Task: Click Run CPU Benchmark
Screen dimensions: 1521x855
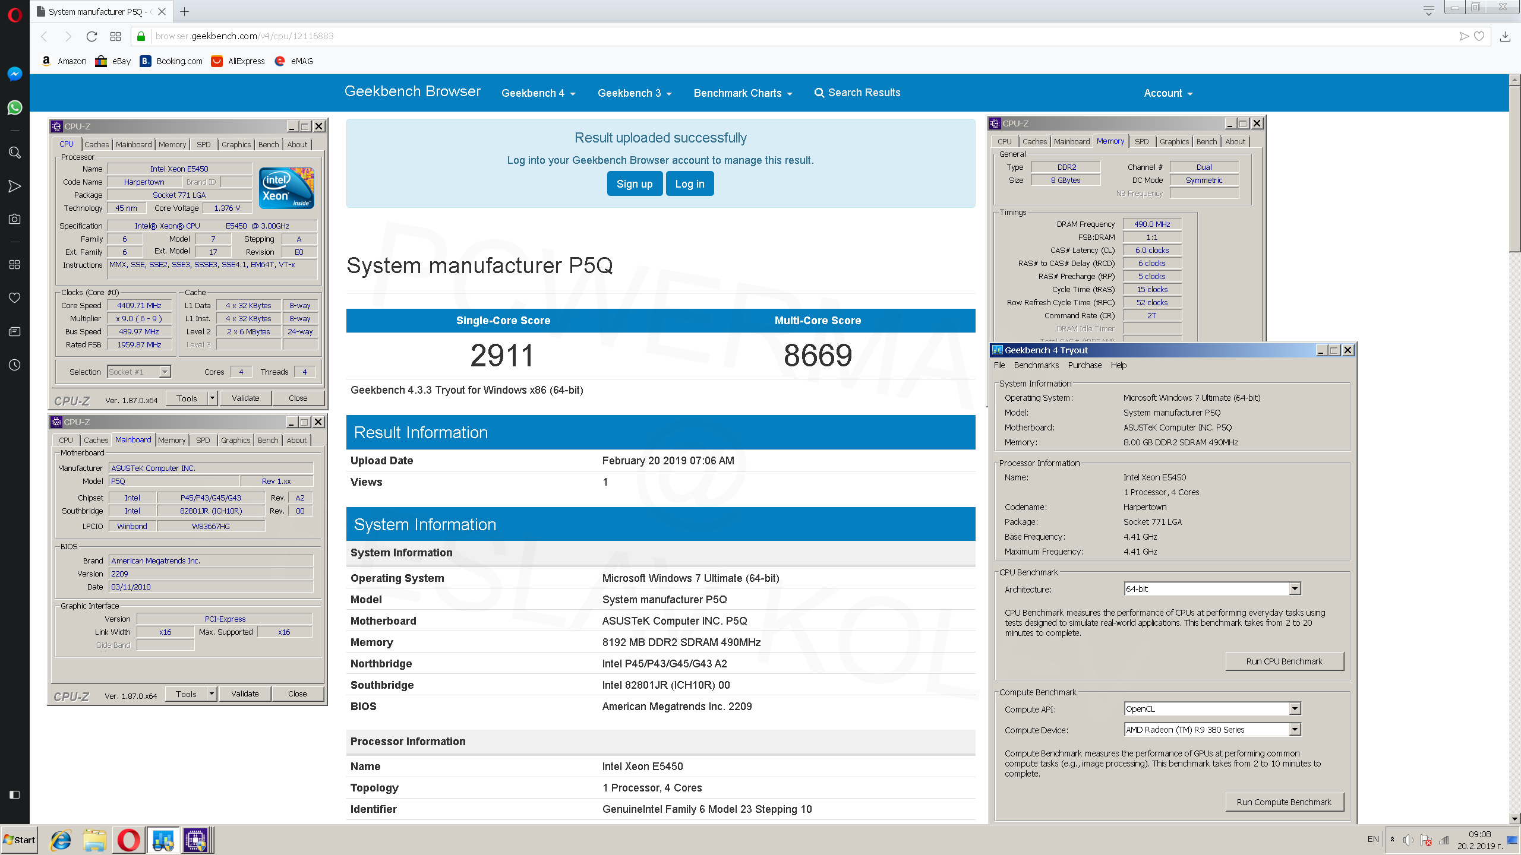Action: click(1285, 661)
